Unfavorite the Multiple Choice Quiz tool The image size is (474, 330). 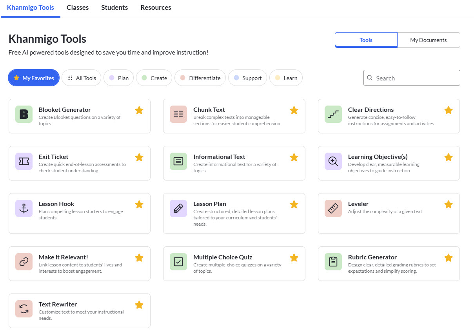pos(294,258)
